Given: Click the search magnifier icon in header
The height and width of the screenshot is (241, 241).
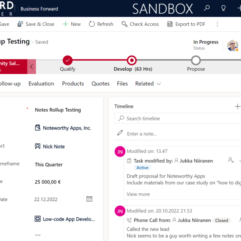Looking at the screenshot, I should tap(207, 8).
